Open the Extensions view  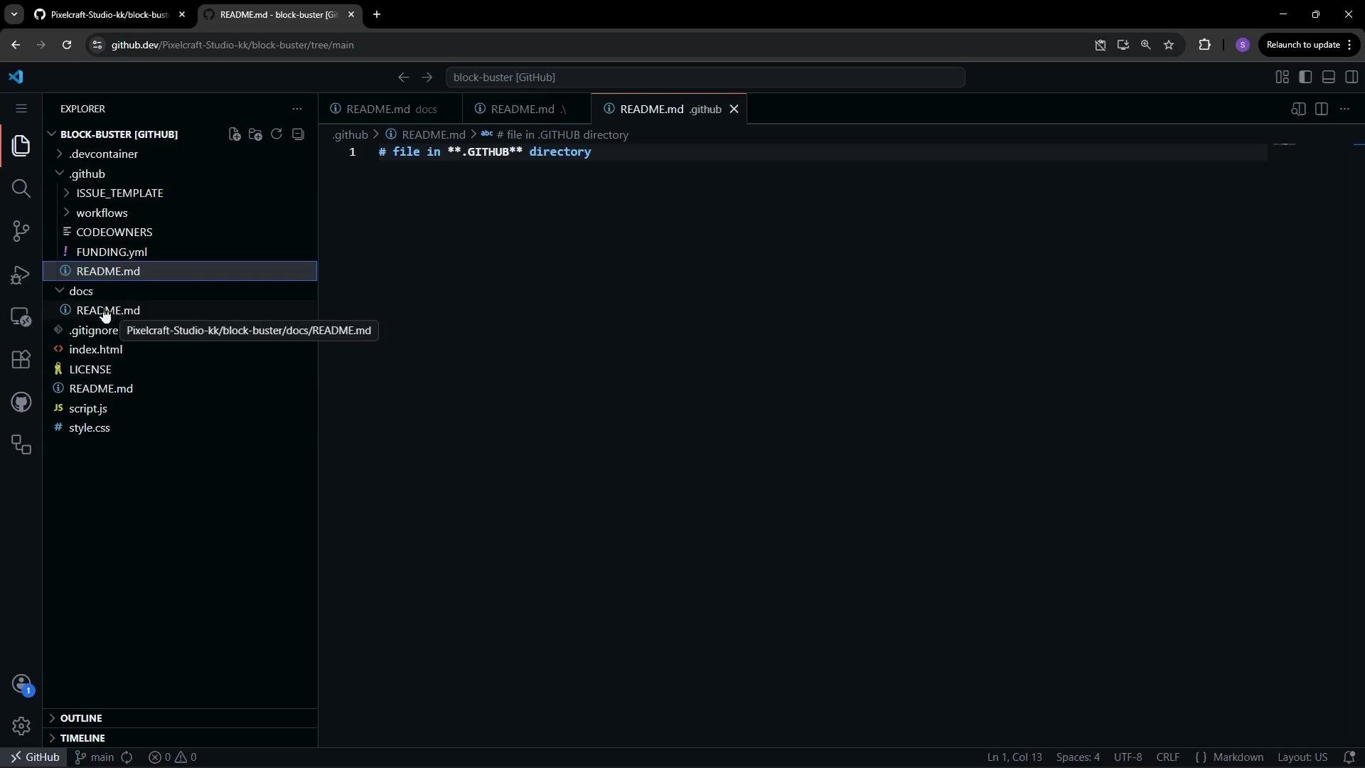(21, 360)
